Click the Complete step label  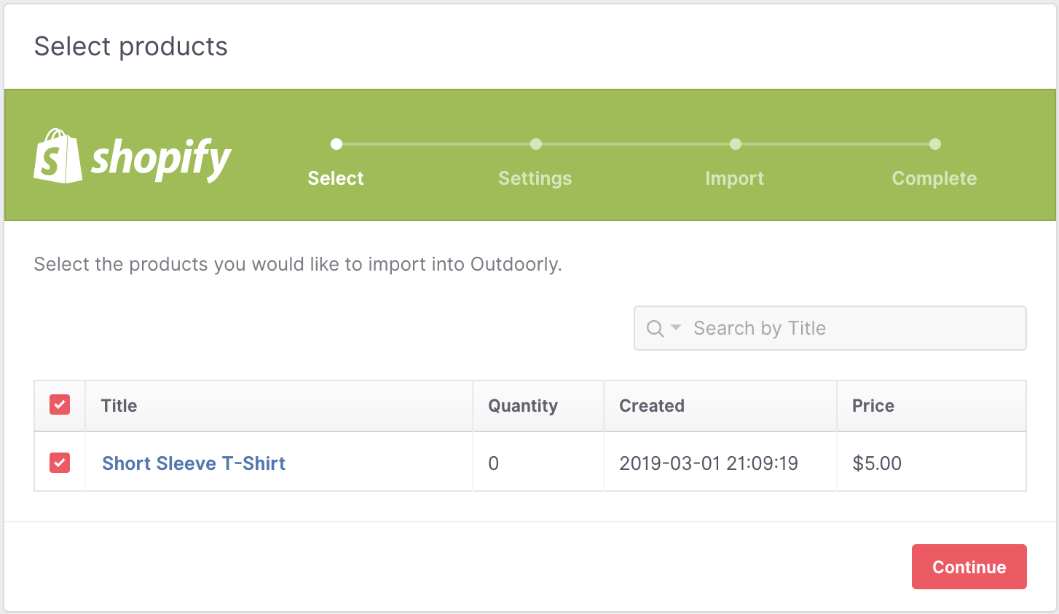coord(934,179)
